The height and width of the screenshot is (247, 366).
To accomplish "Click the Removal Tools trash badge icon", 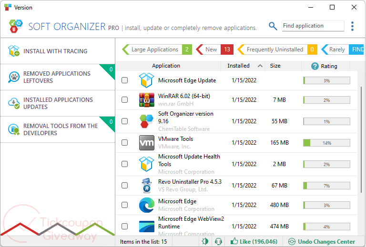I will 14,129.
